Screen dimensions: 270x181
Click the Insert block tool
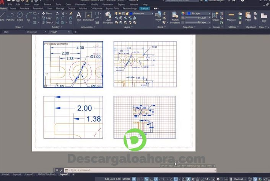[x=158, y=16]
